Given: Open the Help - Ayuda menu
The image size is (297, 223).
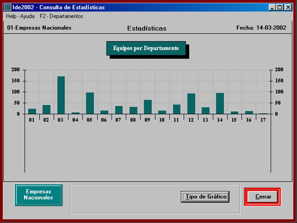Looking at the screenshot, I should click(x=20, y=16).
